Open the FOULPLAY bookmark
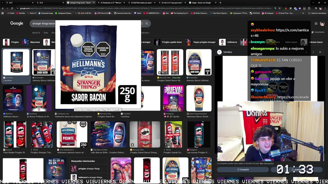The width and height of the screenshot is (328, 184). click(x=254, y=13)
